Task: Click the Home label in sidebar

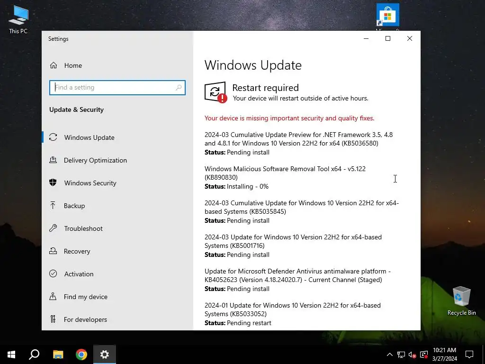Action: pyautogui.click(x=73, y=65)
